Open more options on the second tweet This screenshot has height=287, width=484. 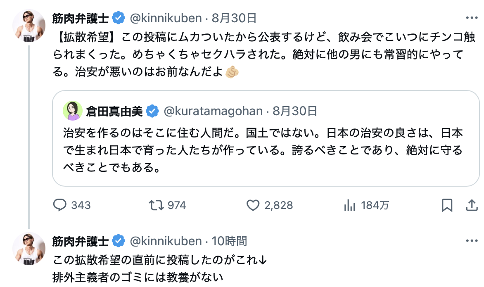coord(472,241)
